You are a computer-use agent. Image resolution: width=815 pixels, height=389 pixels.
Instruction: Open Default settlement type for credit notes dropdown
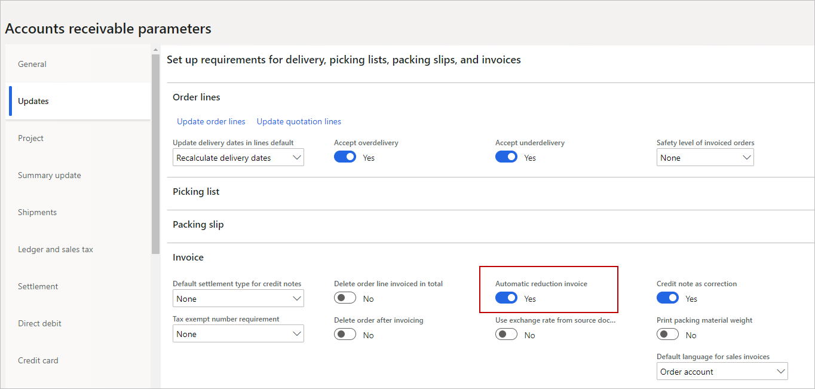(x=238, y=299)
